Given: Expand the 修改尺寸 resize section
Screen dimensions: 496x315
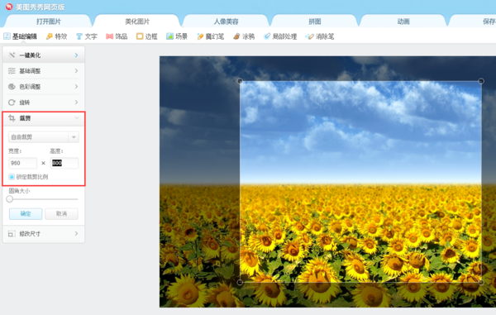Looking at the screenshot, I should 43,234.
